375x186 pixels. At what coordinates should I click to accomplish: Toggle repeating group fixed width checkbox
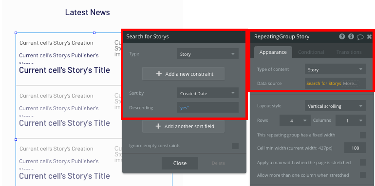pyautogui.click(x=363, y=135)
